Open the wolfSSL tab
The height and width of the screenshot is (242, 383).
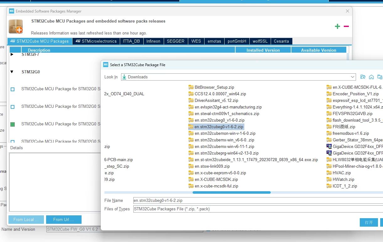pos(260,41)
